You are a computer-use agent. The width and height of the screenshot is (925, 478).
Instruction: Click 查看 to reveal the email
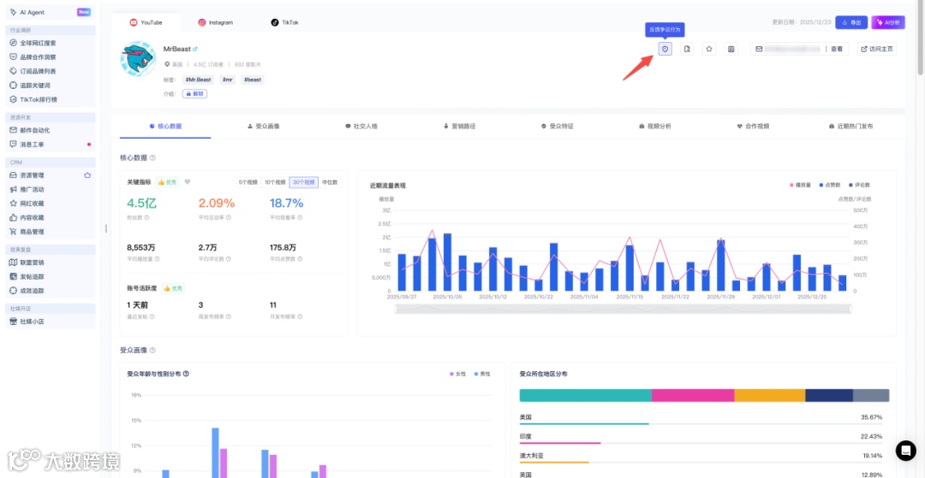click(837, 49)
